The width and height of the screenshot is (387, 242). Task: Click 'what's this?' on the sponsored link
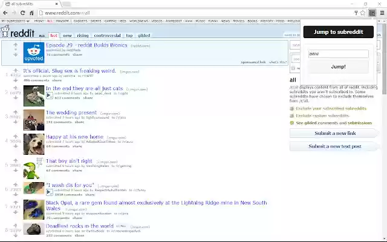point(278,62)
